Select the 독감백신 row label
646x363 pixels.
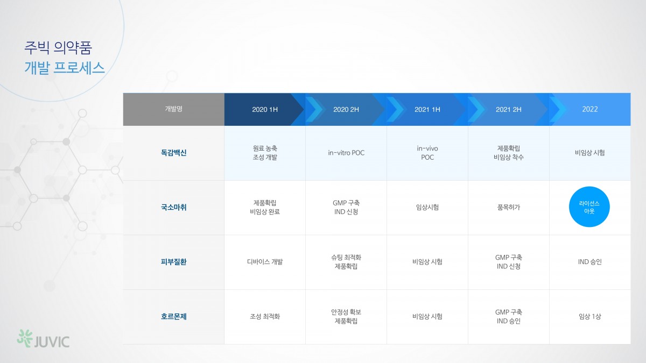pyautogui.click(x=173, y=153)
